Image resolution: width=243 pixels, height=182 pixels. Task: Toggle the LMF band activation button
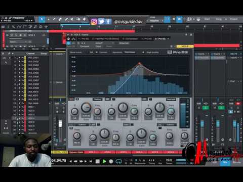click(99, 124)
